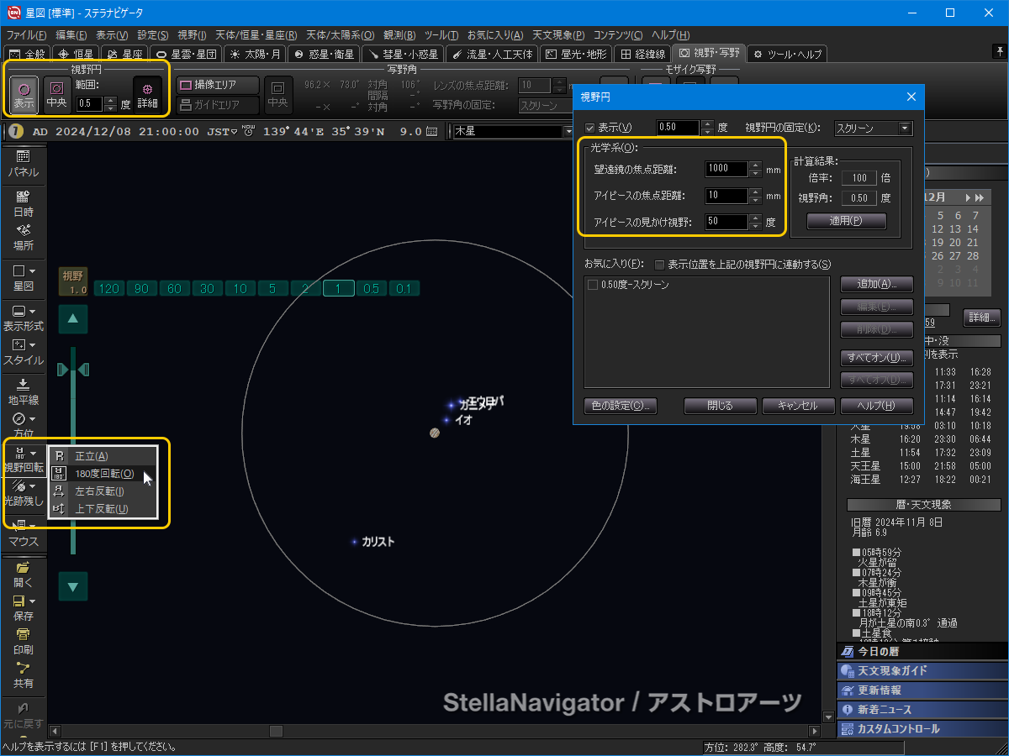1009x756 pixels.
Task: Expand the 保存 save dropdown arrow
Action: (x=33, y=601)
